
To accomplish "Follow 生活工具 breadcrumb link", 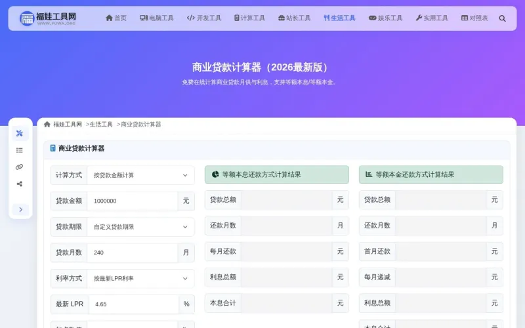I will (x=101, y=125).
